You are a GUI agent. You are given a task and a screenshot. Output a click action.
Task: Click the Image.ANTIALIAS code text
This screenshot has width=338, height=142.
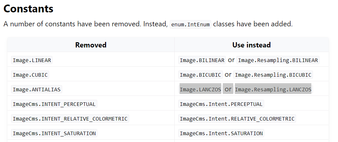36,89
